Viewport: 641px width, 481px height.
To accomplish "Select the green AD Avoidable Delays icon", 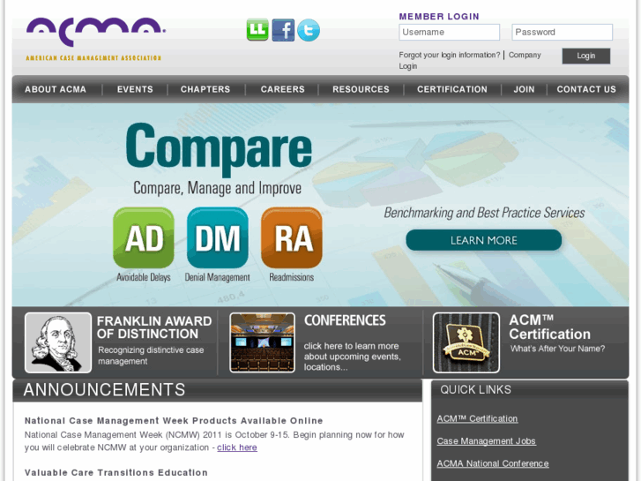I will (x=144, y=237).
